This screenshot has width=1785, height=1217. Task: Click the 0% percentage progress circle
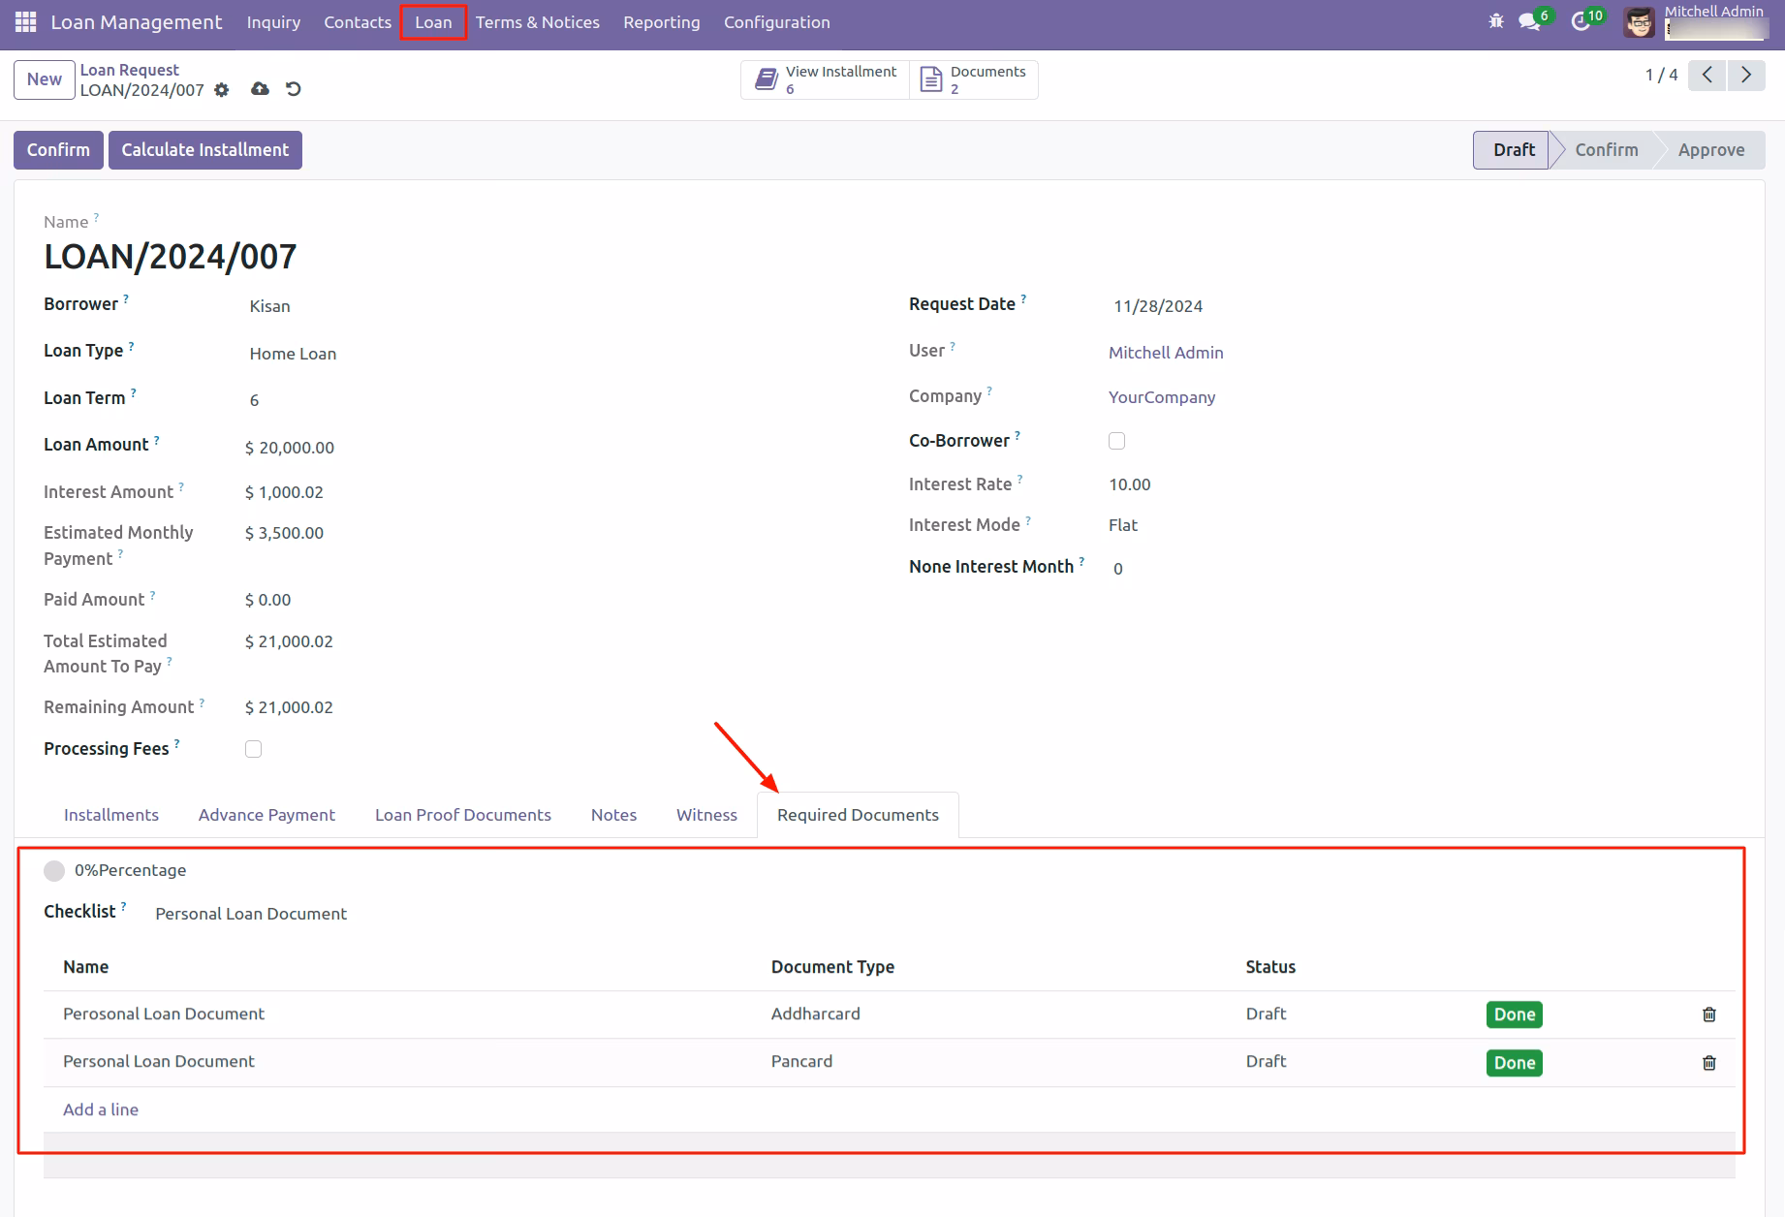54,871
